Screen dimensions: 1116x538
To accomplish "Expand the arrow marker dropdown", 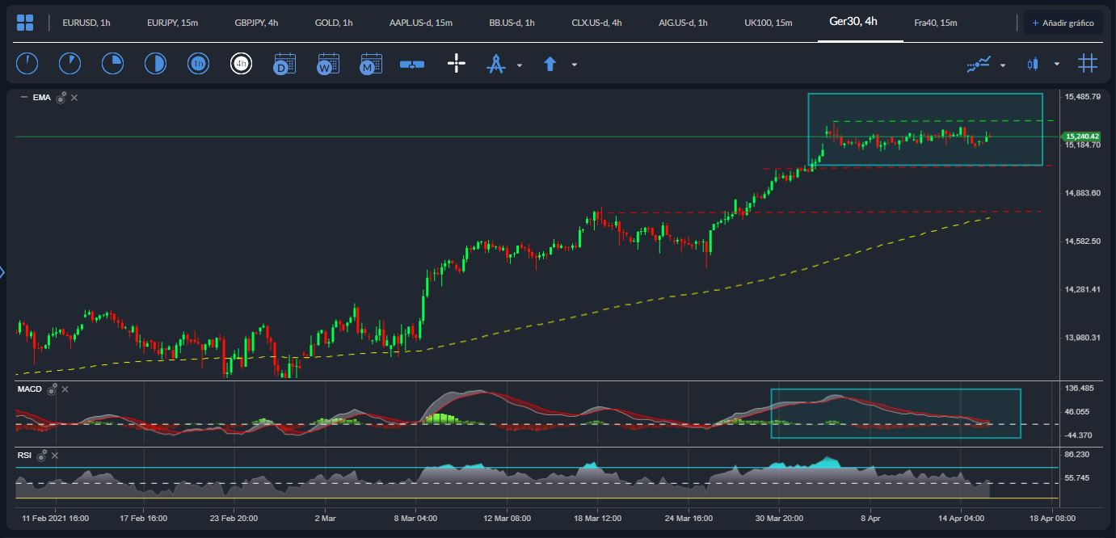I will pos(575,65).
